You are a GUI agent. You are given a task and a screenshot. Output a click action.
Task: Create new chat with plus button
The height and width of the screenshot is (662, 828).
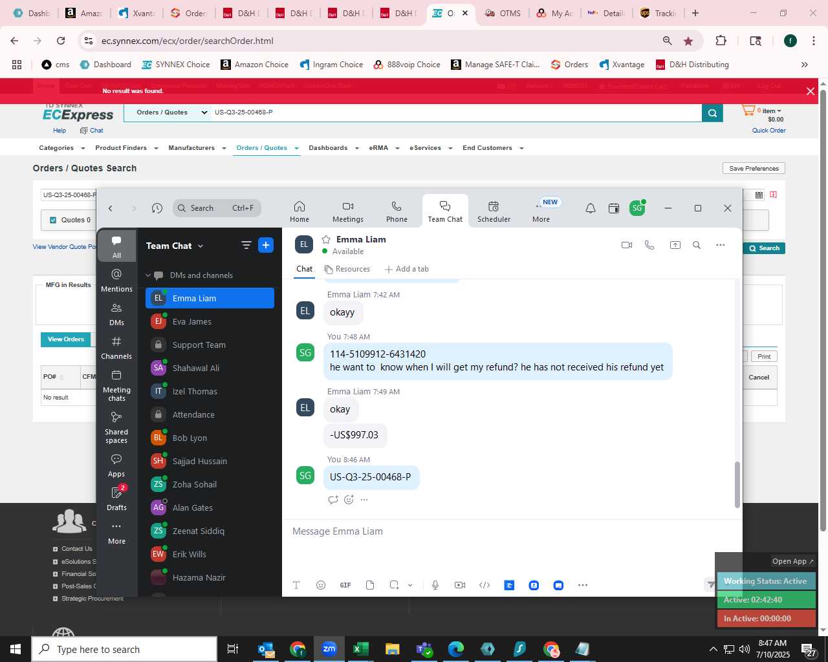pos(266,245)
